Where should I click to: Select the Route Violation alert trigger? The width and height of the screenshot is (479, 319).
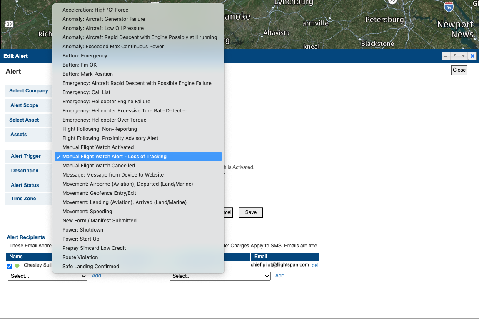point(80,257)
